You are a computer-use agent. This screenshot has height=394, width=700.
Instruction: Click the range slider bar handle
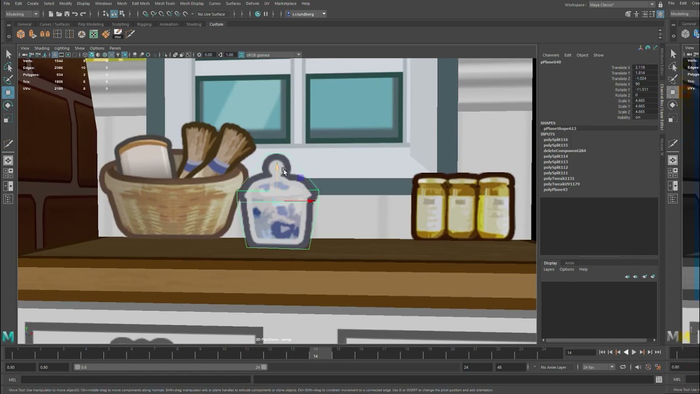coord(171,367)
